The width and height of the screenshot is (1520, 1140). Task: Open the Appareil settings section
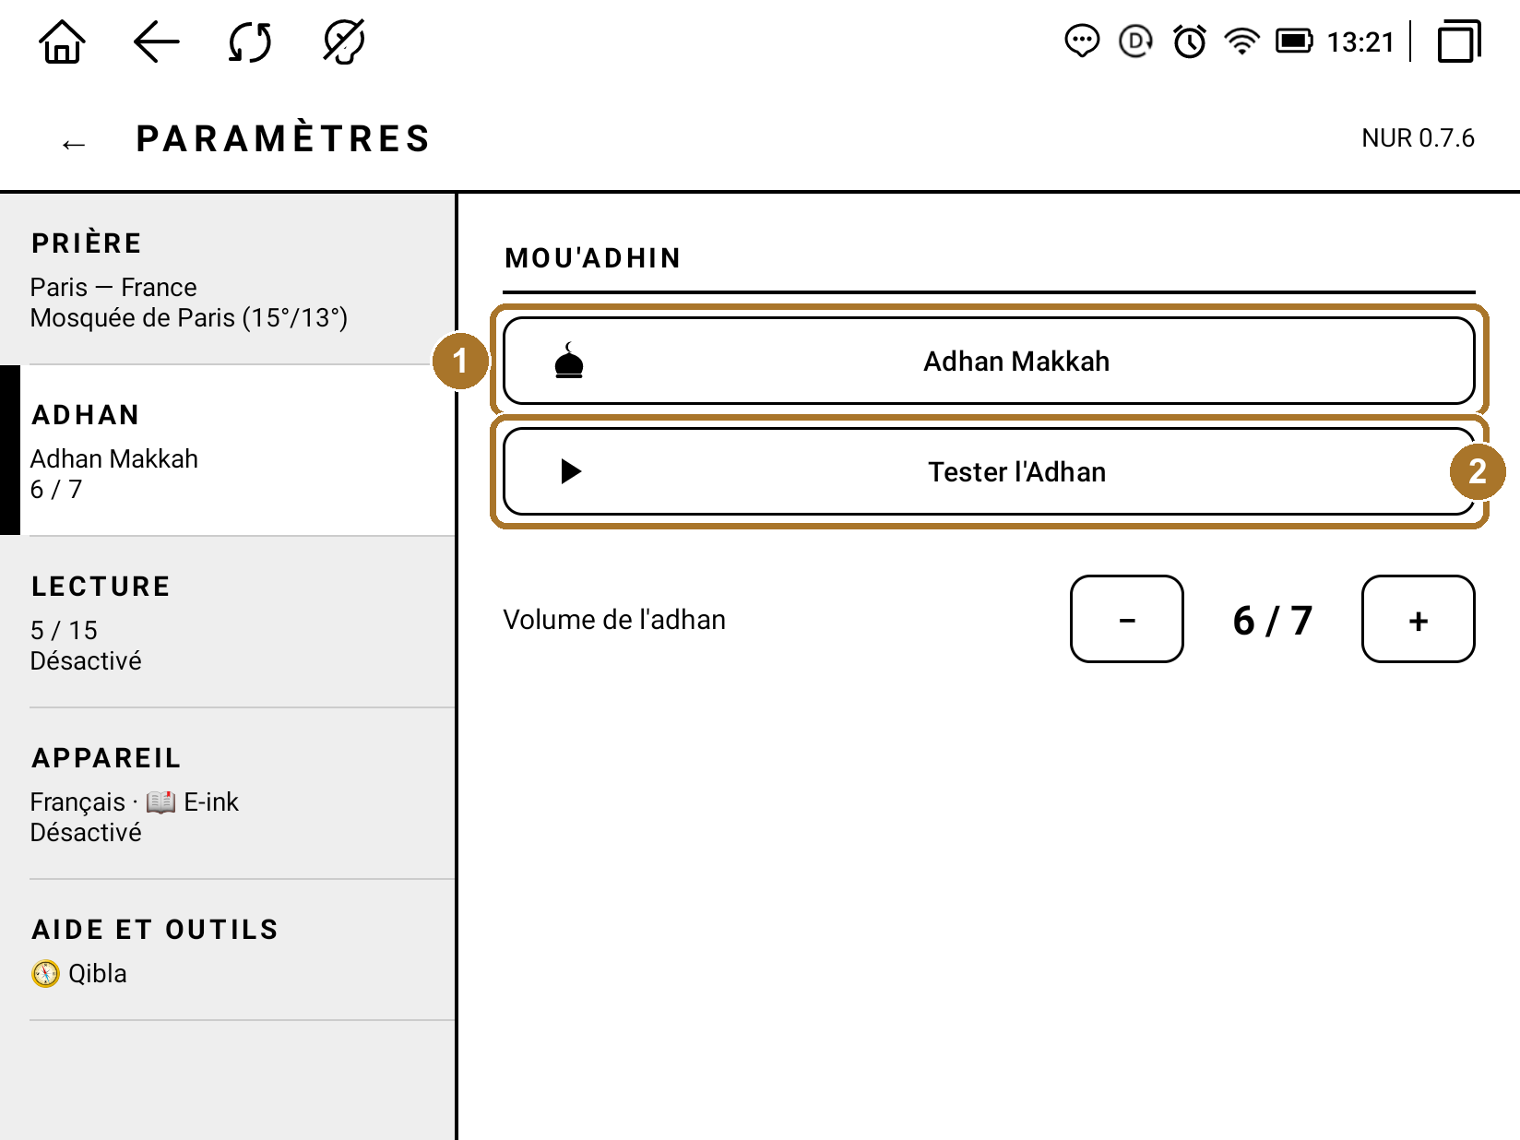228,793
